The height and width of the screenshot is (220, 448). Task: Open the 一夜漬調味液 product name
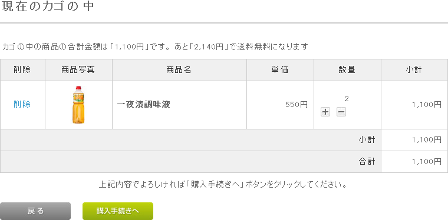click(x=144, y=105)
